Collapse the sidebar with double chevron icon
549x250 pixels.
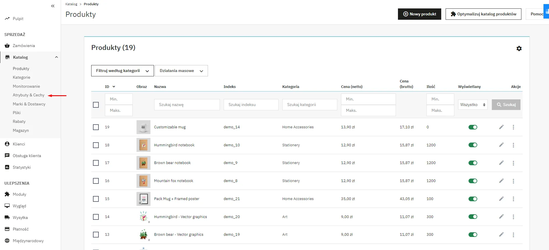[x=53, y=6]
